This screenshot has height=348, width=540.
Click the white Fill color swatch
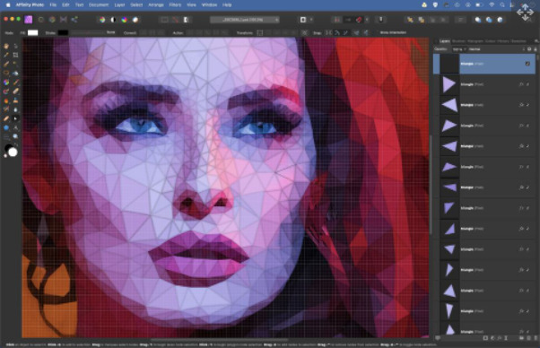pyautogui.click(x=32, y=32)
